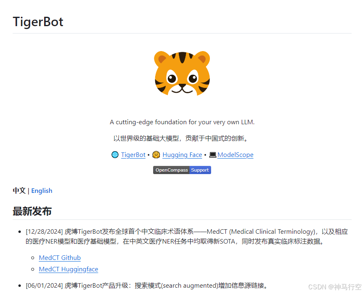Click the TigerBot page heading

pyautogui.click(x=38, y=22)
